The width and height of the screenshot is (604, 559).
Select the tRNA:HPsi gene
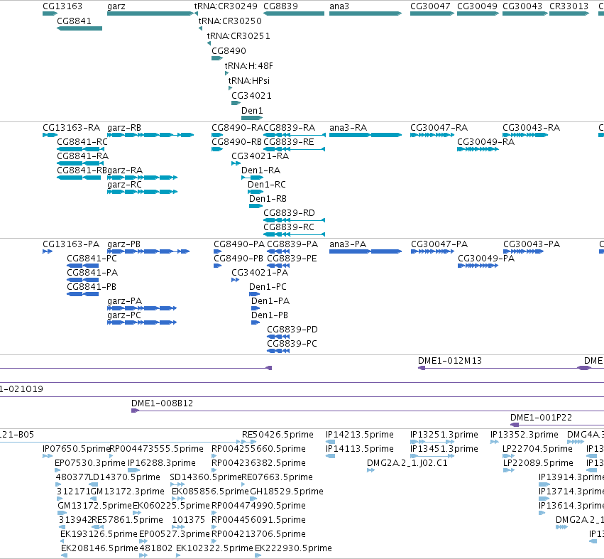pos(231,88)
